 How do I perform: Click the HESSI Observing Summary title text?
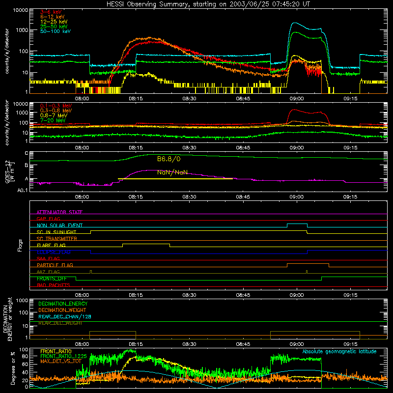coord(208,4)
